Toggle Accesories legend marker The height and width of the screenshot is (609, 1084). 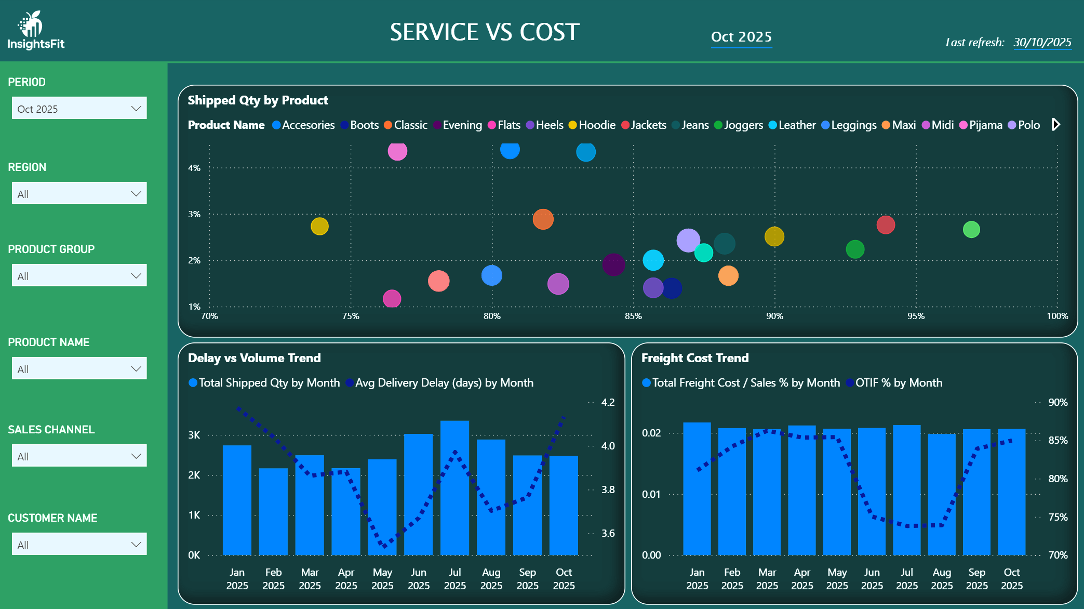pos(276,125)
